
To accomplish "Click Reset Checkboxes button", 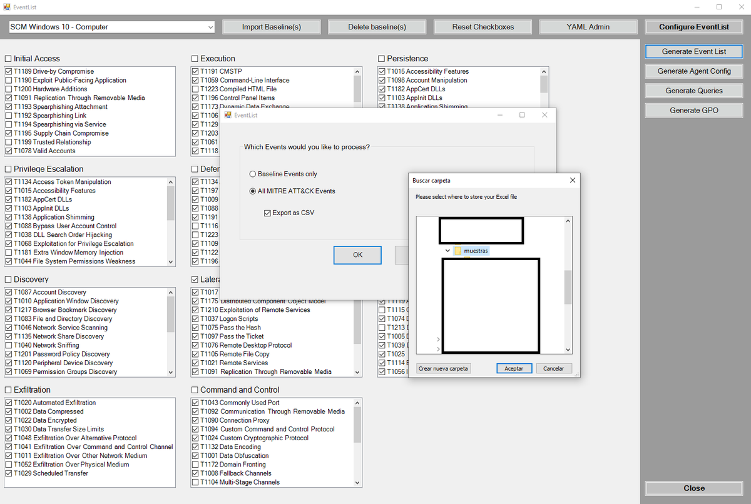I will (483, 27).
